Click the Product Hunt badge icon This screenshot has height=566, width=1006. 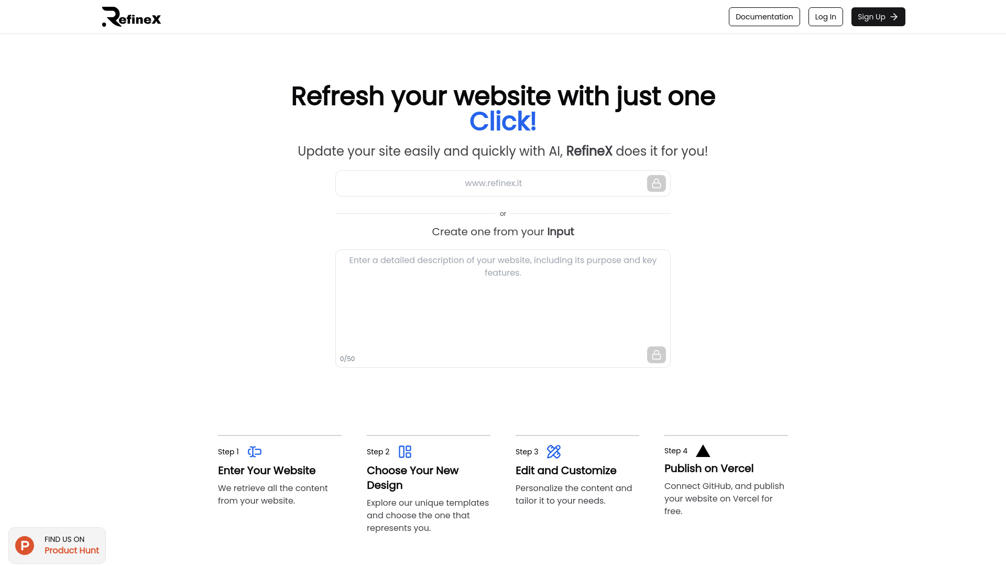pyautogui.click(x=24, y=545)
